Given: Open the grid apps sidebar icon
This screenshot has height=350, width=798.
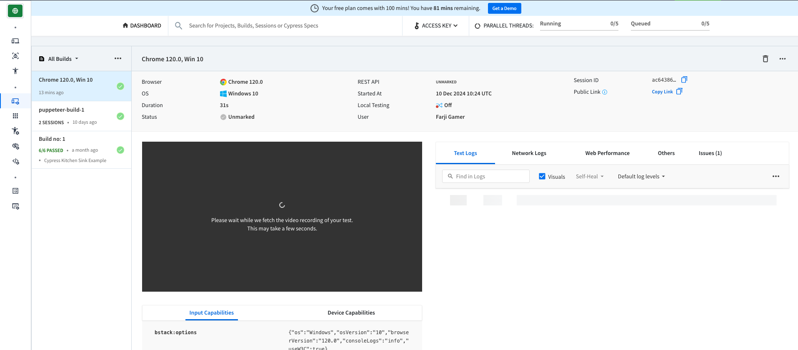Looking at the screenshot, I should (15, 116).
